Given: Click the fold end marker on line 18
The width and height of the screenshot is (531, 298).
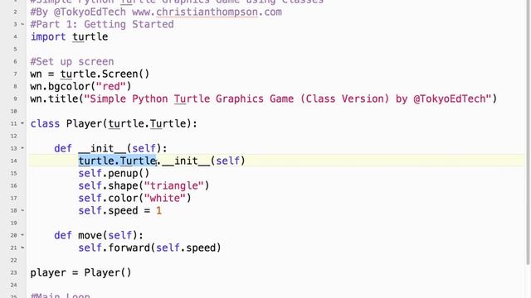Looking at the screenshot, I should coord(22,210).
